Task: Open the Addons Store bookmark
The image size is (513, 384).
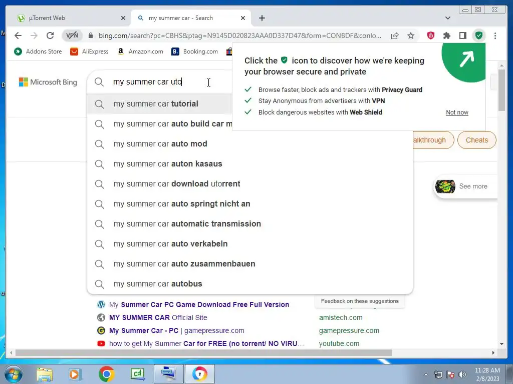Action: tap(38, 51)
